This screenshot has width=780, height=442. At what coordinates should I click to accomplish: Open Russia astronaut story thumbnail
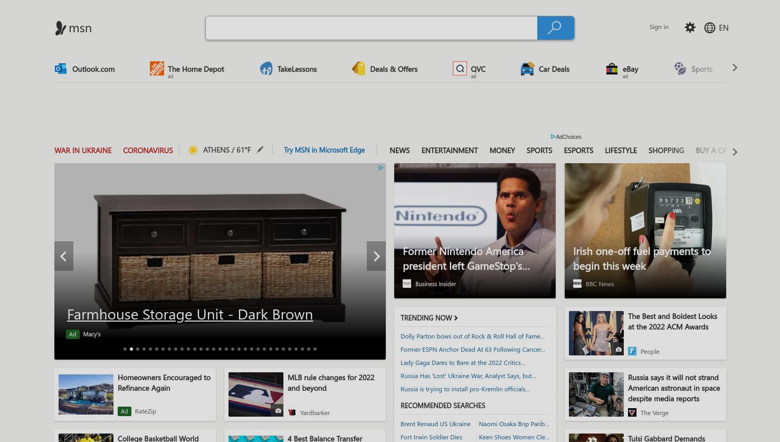click(x=596, y=394)
